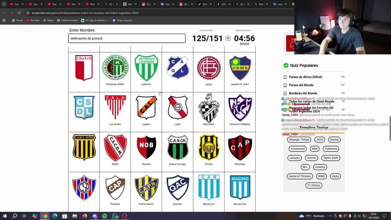This screenshot has width=391, height=220.
Task: Click the Racing (C) CAR crest
Action: [x=209, y=188]
